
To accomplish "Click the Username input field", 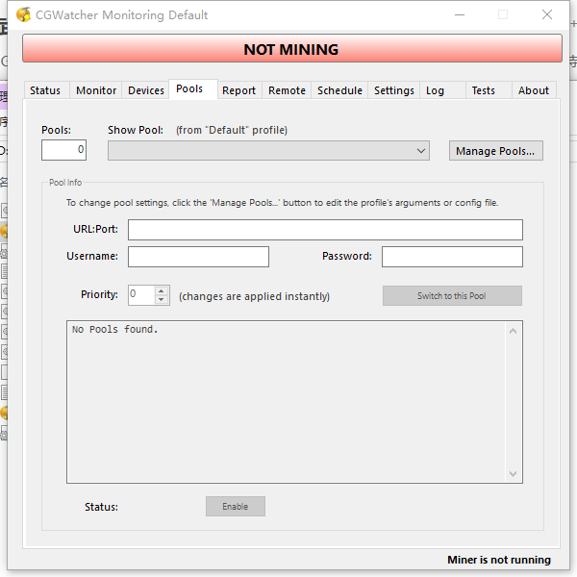I will [198, 257].
